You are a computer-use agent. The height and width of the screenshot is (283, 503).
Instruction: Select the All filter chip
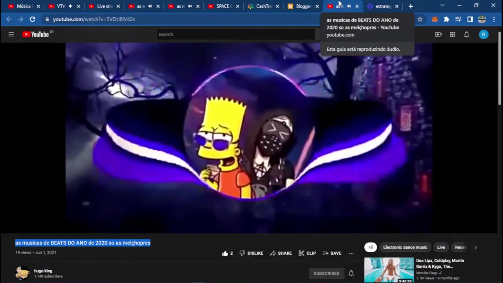tap(371, 247)
